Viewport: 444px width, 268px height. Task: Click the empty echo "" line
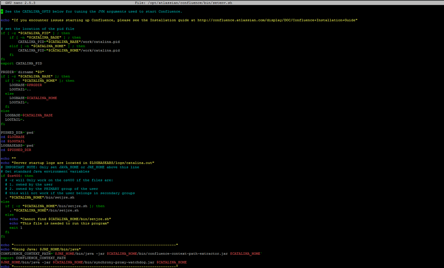click(x=8, y=159)
